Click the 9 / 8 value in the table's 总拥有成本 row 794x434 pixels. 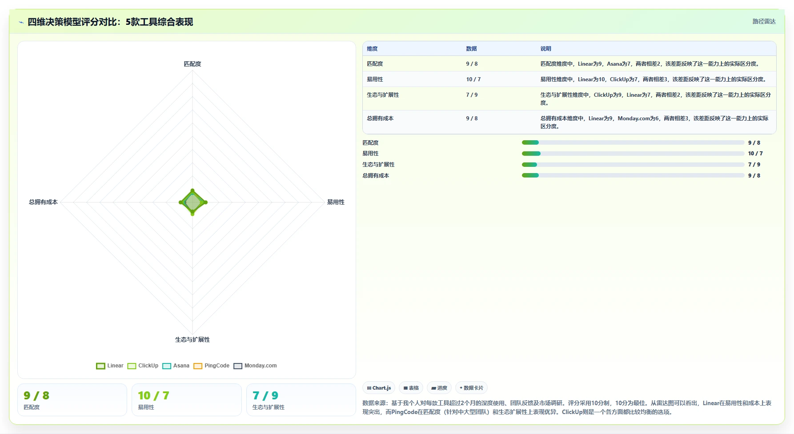point(472,118)
